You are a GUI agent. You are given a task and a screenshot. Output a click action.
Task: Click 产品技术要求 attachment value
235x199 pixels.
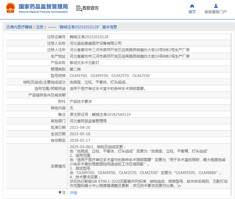pos(81,102)
